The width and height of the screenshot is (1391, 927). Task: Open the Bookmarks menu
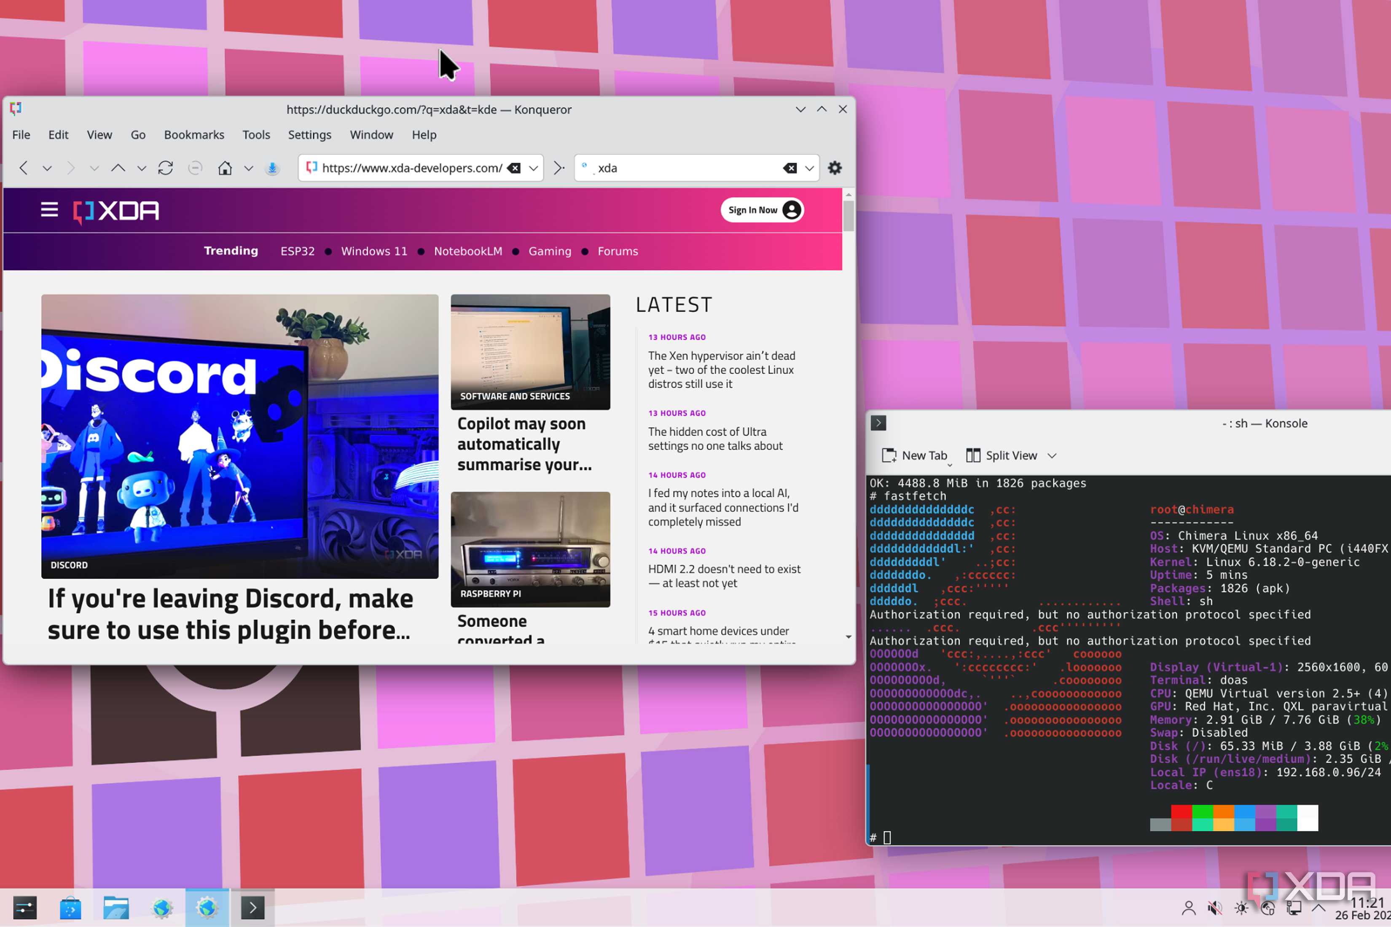point(194,135)
